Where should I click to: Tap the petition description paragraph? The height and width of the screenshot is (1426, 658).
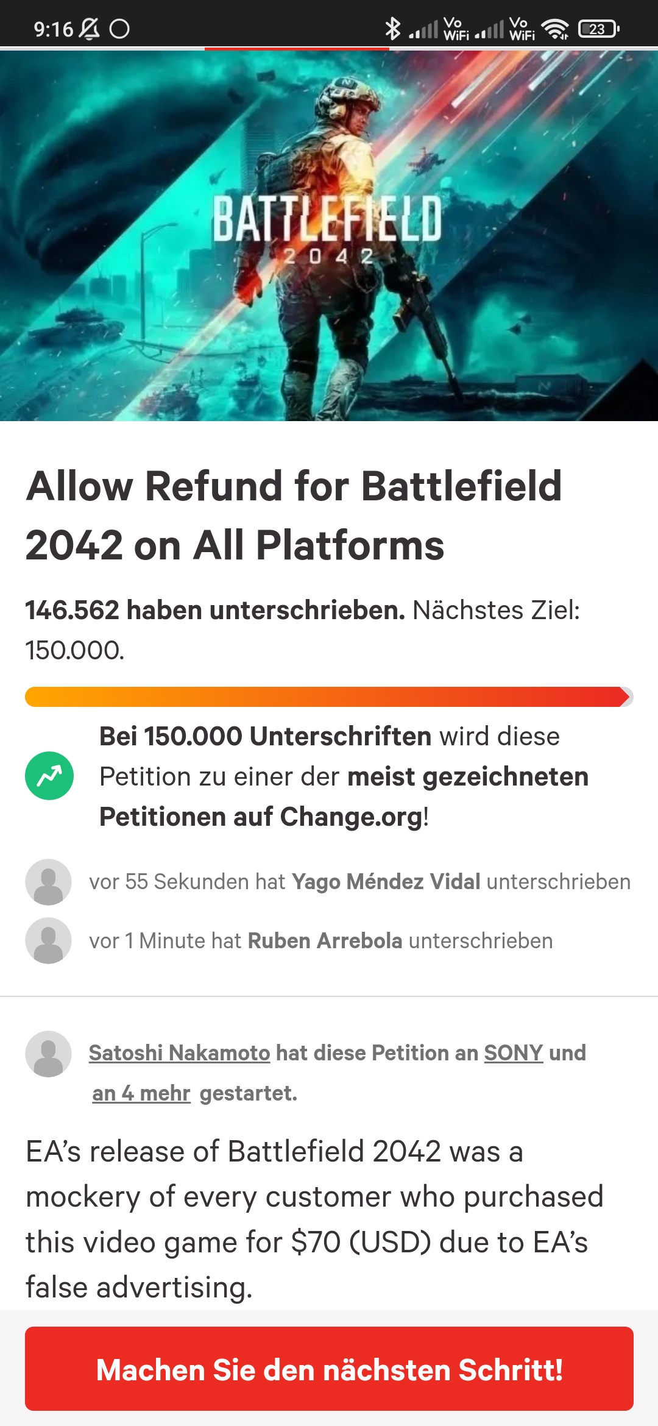(314, 1219)
